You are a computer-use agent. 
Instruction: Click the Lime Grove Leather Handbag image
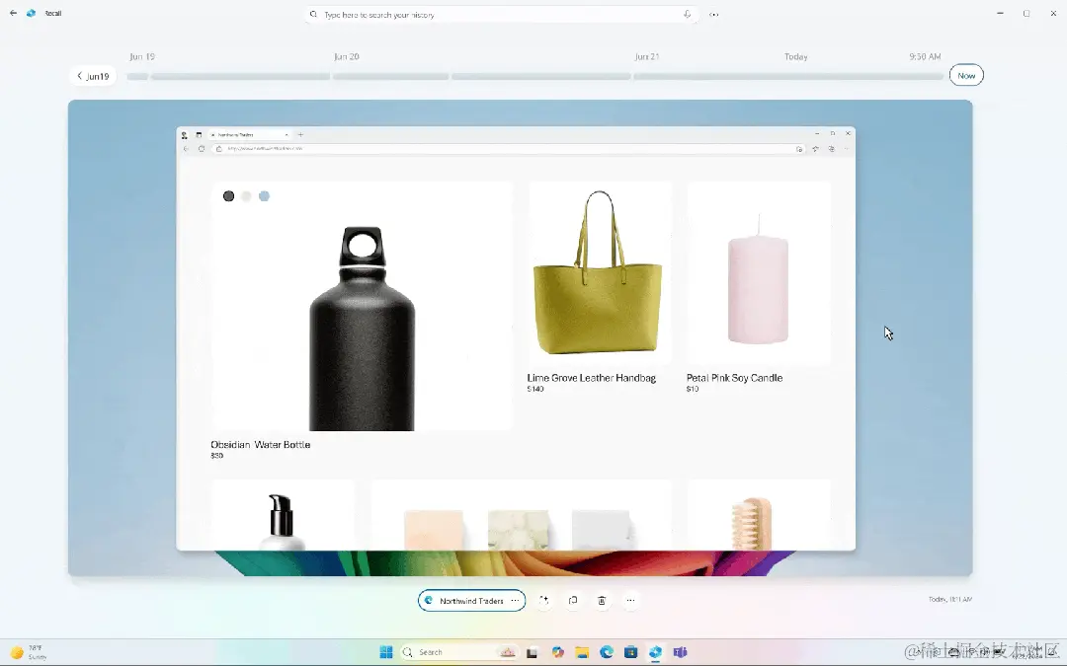600,273
